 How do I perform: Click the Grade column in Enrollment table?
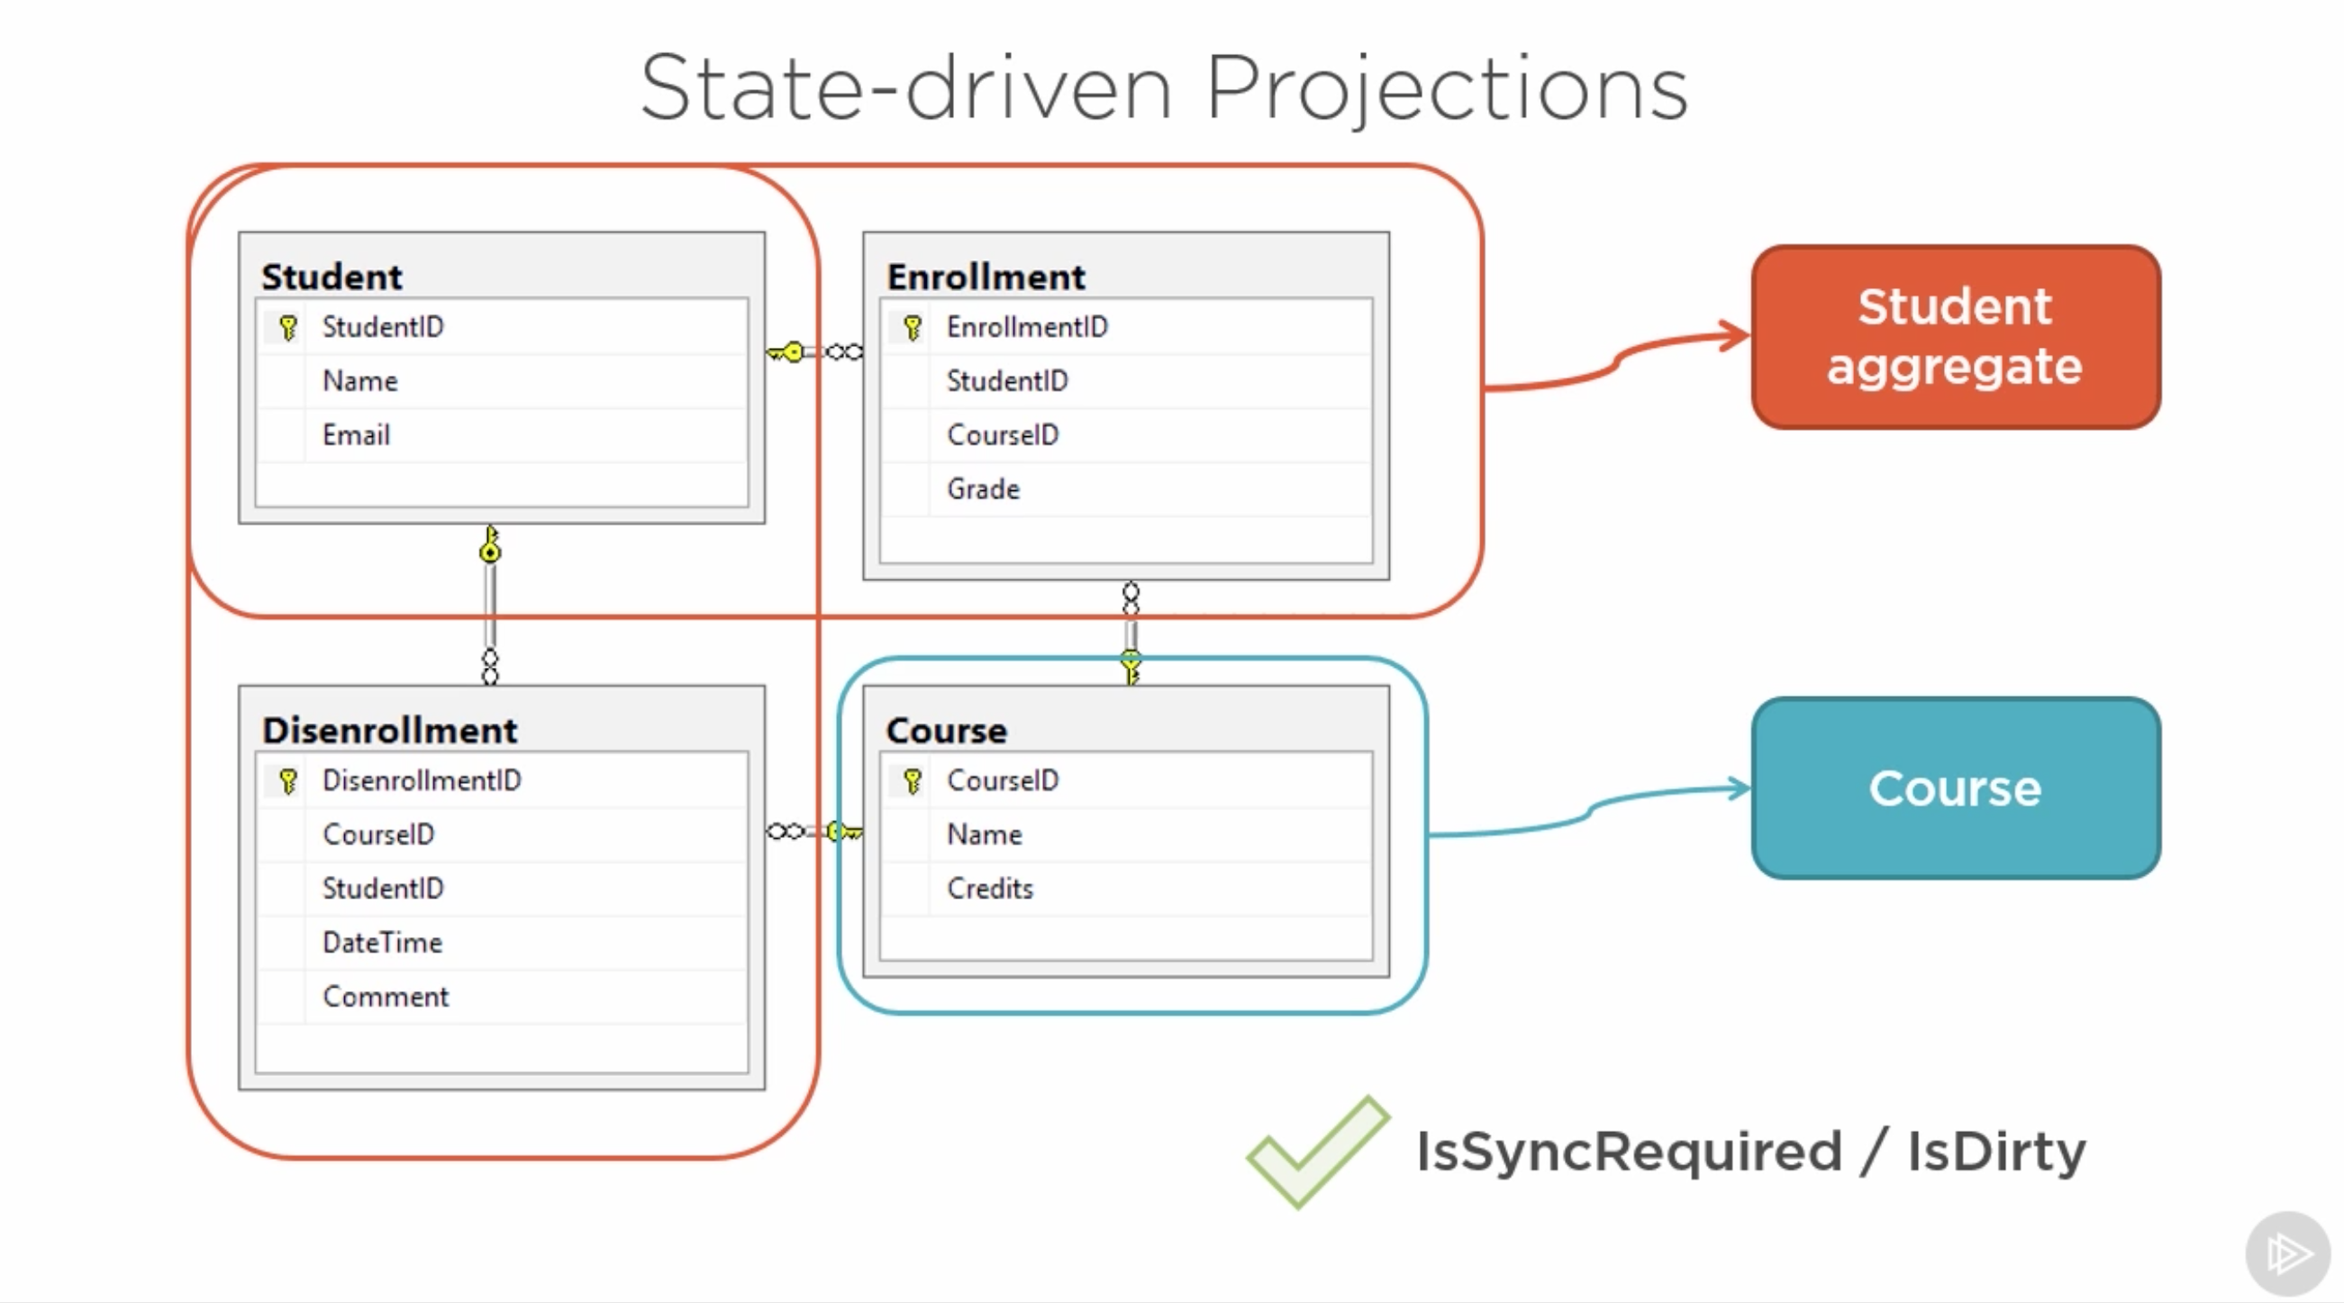point(1126,489)
